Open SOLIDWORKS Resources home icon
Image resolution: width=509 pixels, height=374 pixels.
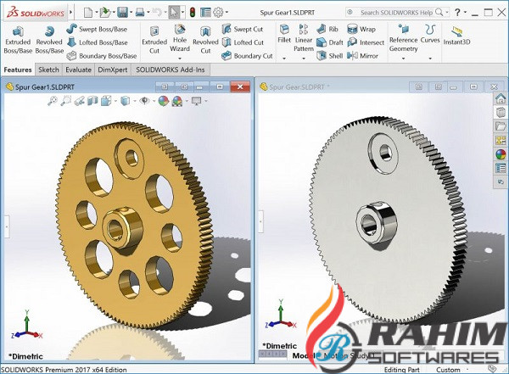[501, 98]
